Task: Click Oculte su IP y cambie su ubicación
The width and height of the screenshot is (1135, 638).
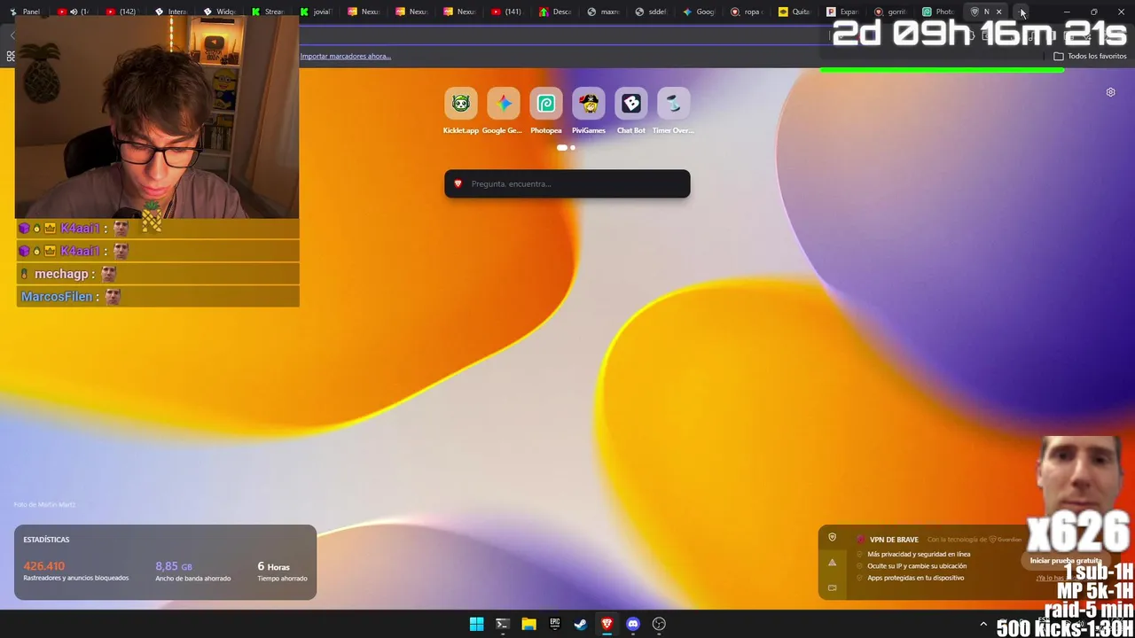Action: coord(917,565)
